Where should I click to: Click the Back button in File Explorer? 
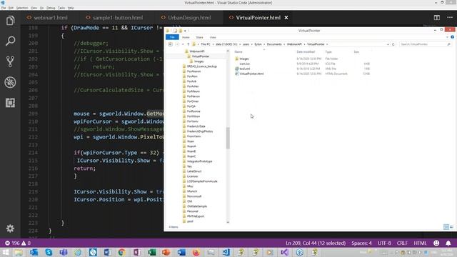click(170, 44)
